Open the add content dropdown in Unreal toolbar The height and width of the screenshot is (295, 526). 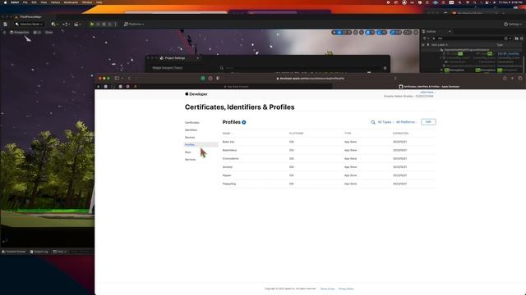(54, 24)
